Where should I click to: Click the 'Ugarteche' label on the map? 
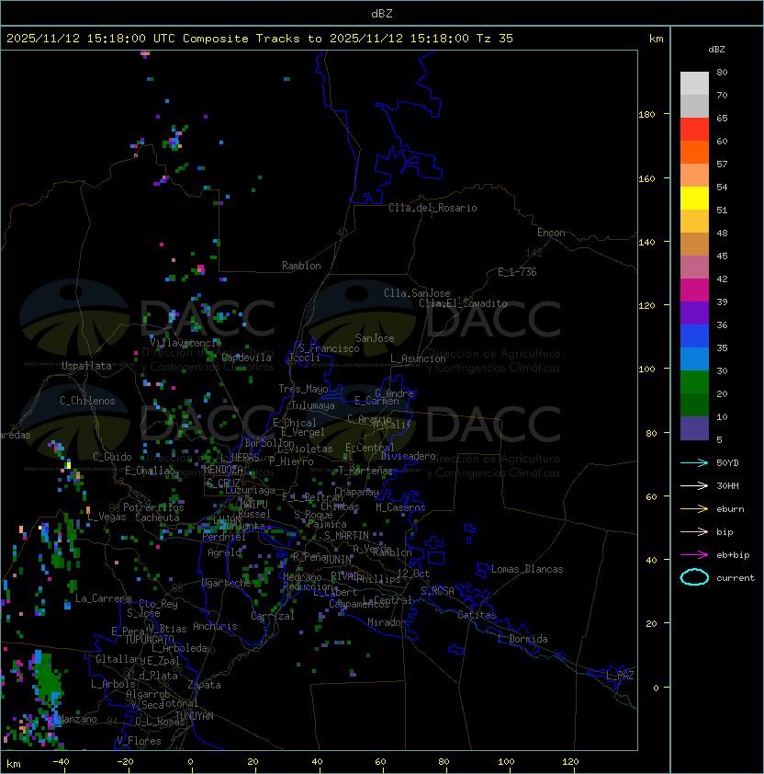[x=227, y=583]
